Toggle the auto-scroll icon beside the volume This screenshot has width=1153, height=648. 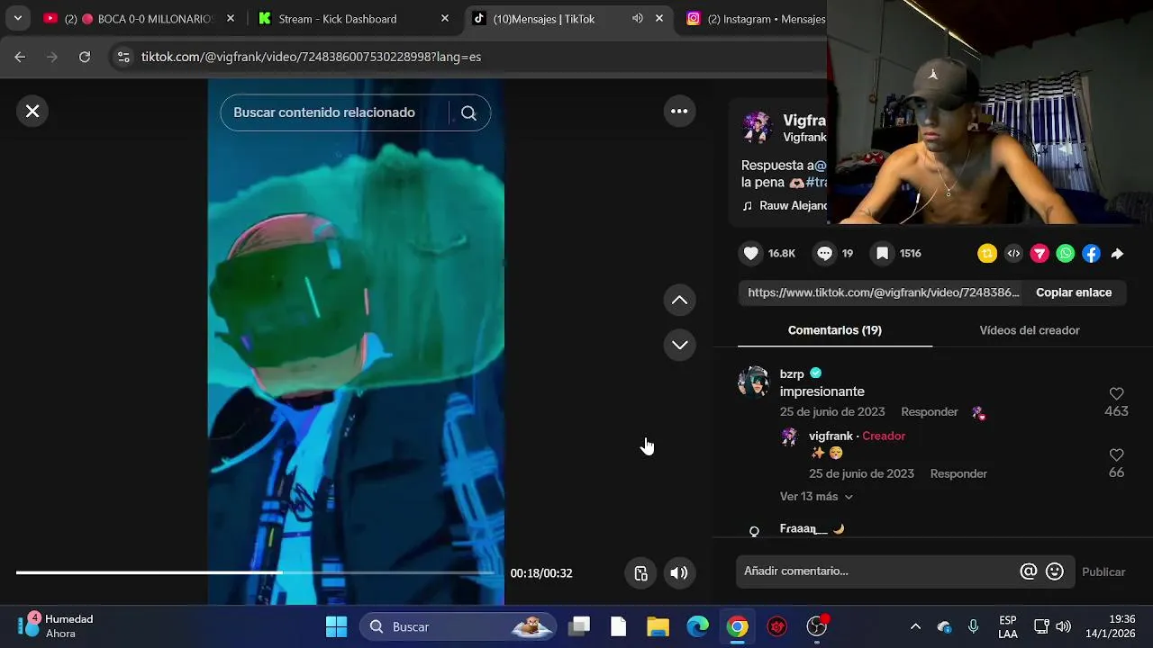point(640,572)
